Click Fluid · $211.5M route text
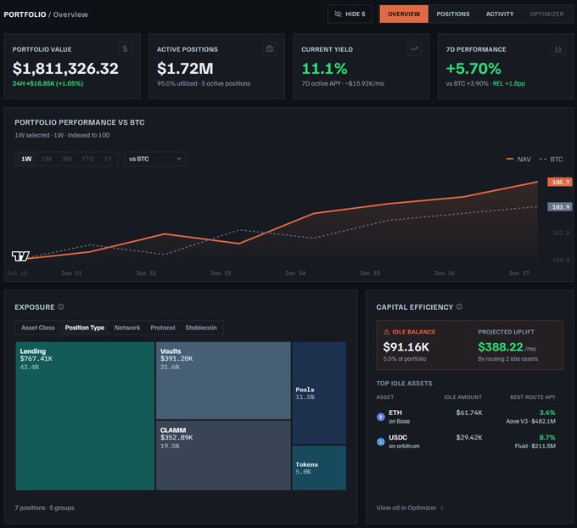 tap(535, 446)
